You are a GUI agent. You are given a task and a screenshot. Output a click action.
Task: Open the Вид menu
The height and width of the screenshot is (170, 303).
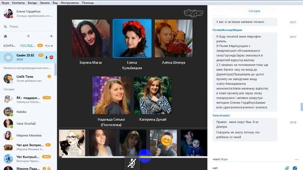point(55,3)
